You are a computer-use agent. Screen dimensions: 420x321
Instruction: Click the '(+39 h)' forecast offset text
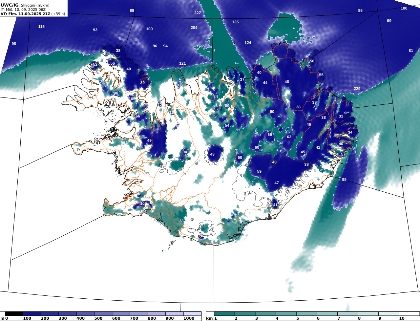tap(58, 14)
